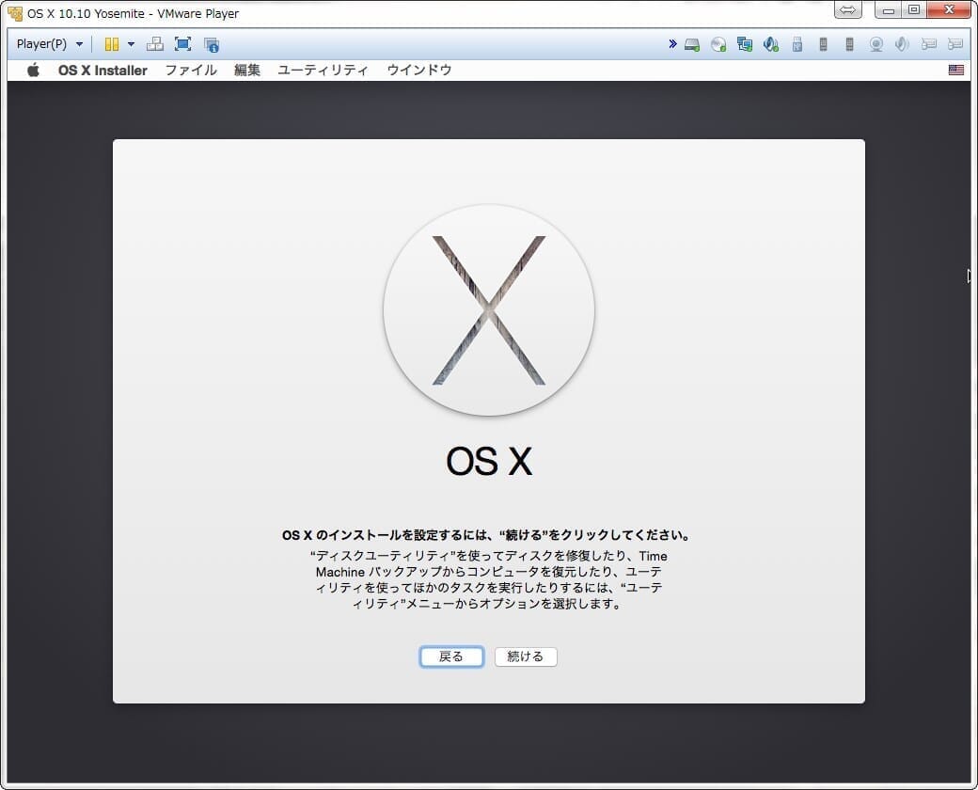Click the USB device icon

tap(797, 44)
